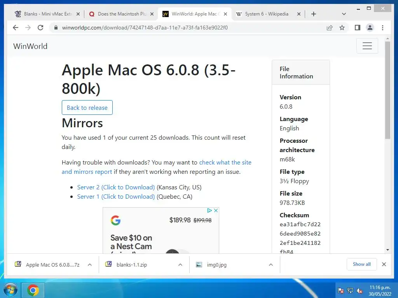This screenshot has height=298, width=398.
Task: Download from Server 2 Kansas City
Action: (116, 187)
